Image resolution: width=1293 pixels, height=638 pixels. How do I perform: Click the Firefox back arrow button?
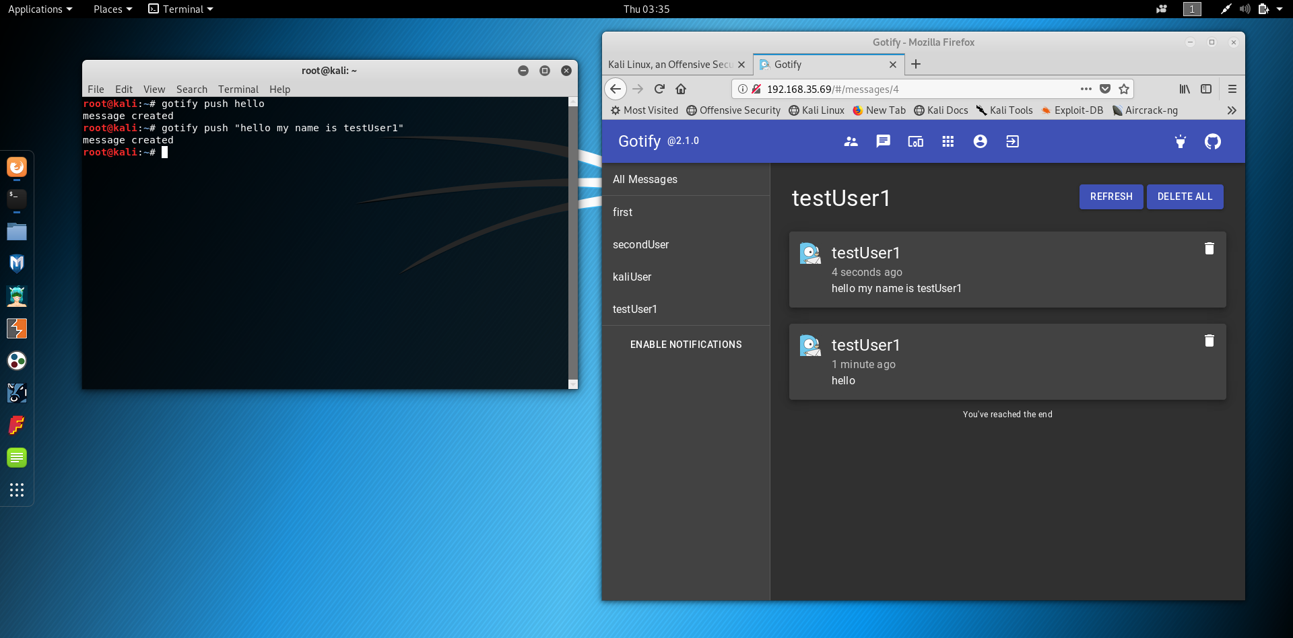pyautogui.click(x=616, y=89)
